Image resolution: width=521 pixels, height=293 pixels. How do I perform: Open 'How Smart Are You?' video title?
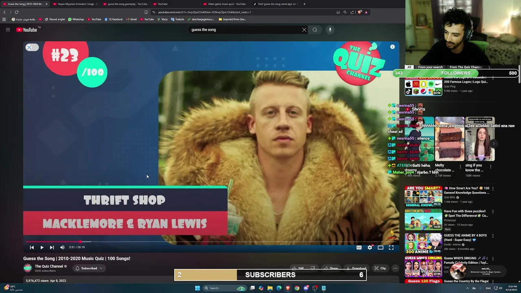[466, 190]
